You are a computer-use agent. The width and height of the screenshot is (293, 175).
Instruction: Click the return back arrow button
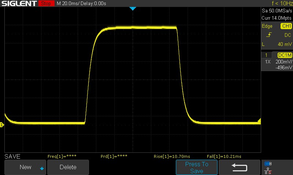(240, 167)
